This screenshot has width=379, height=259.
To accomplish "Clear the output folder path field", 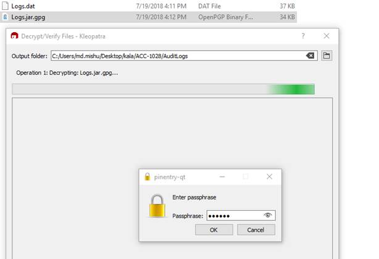I will click(x=310, y=56).
